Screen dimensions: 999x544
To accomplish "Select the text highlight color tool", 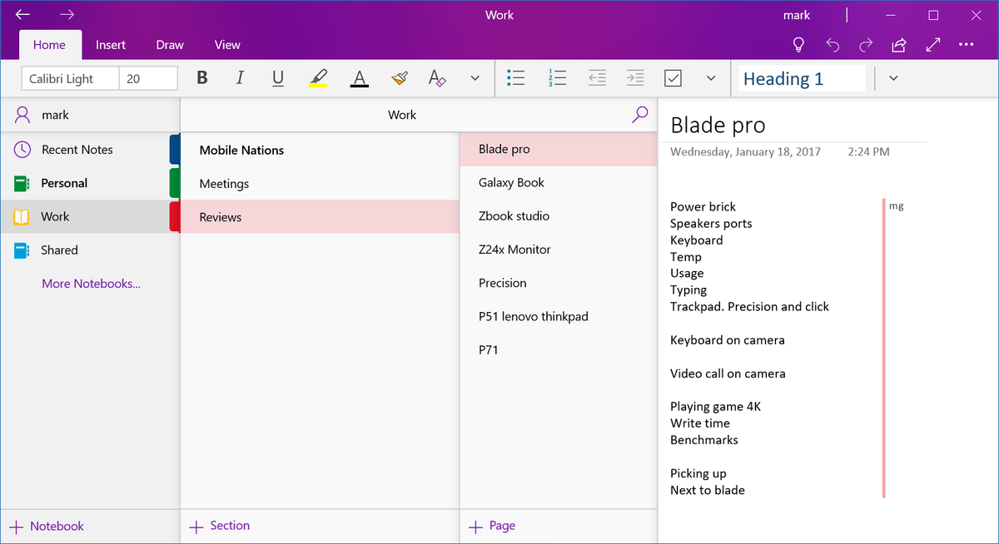I will point(319,77).
